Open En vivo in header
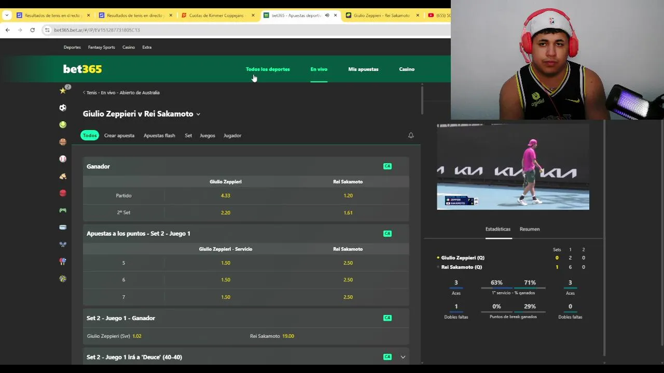 (319, 69)
